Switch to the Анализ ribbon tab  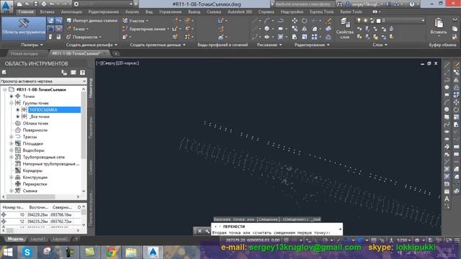(132, 12)
